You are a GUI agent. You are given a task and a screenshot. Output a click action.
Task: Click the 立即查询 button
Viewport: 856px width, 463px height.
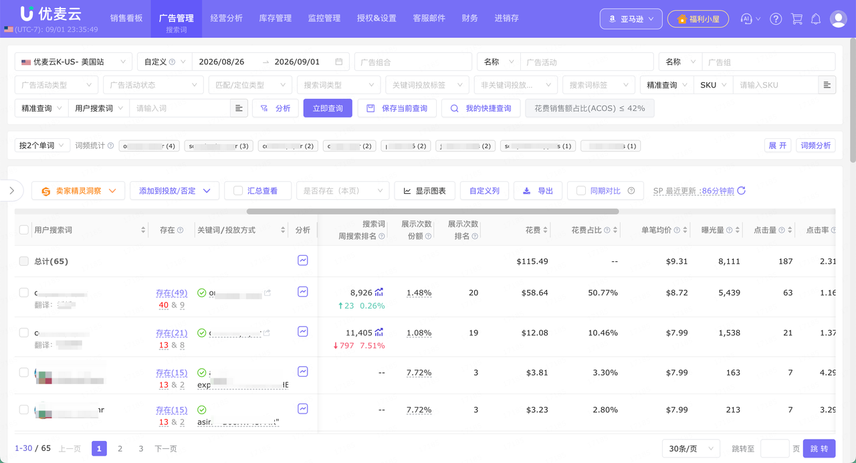pos(328,108)
